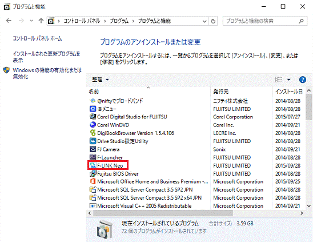The height and width of the screenshot is (242, 313).
Task: Select the F-LINK Neo entry
Action: coord(110,165)
